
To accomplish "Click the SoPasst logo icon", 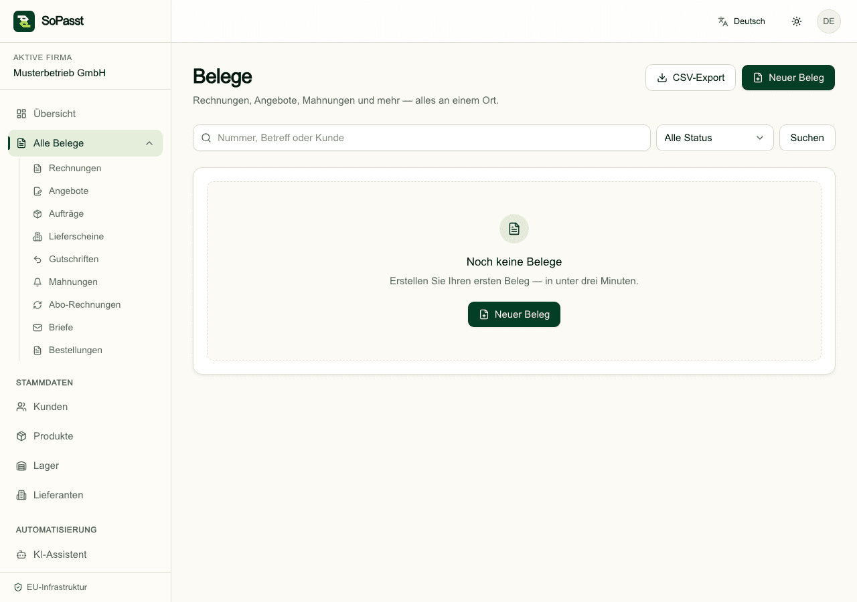I will (x=24, y=21).
